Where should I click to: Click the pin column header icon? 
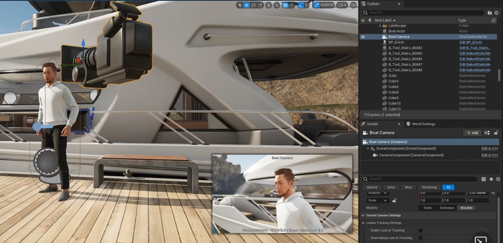point(370,20)
